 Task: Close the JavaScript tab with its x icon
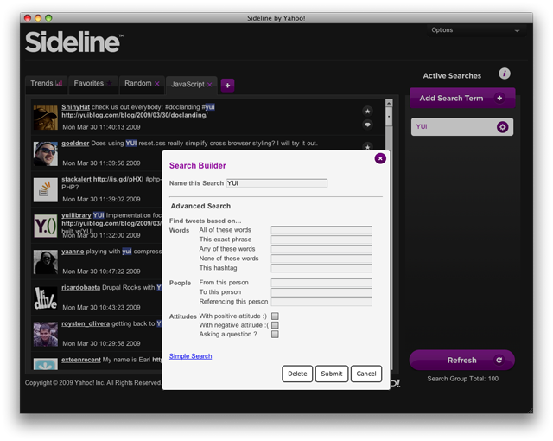pyautogui.click(x=209, y=85)
